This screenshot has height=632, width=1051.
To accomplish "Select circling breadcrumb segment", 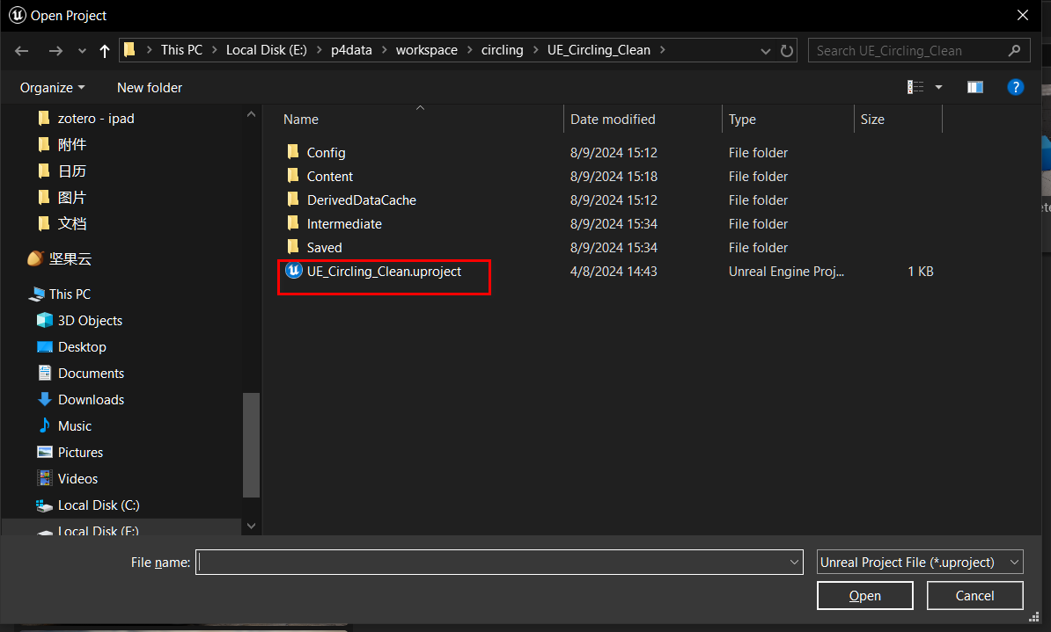I will tap(502, 50).
